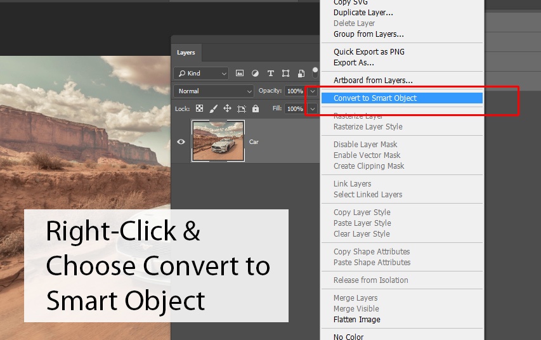Click Quick Export as PNG
Screen dimensions: 541x340
tap(368, 52)
